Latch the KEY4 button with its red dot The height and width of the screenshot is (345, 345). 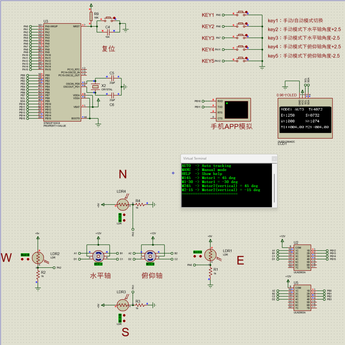[246, 47]
